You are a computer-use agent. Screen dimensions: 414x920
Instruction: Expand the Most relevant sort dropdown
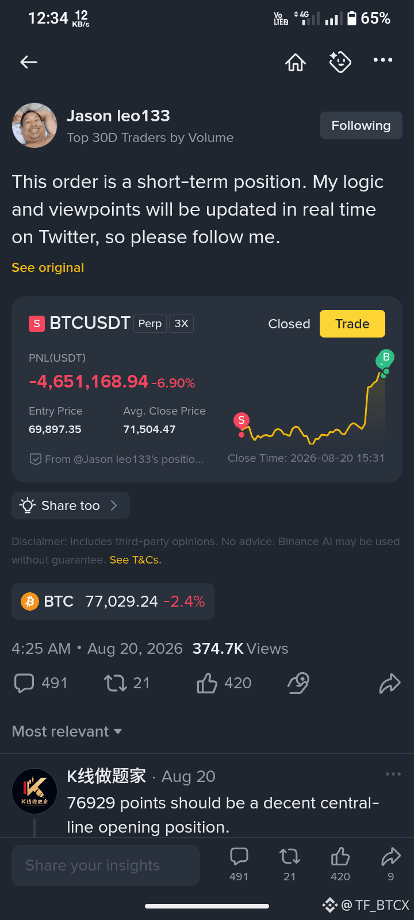click(67, 731)
